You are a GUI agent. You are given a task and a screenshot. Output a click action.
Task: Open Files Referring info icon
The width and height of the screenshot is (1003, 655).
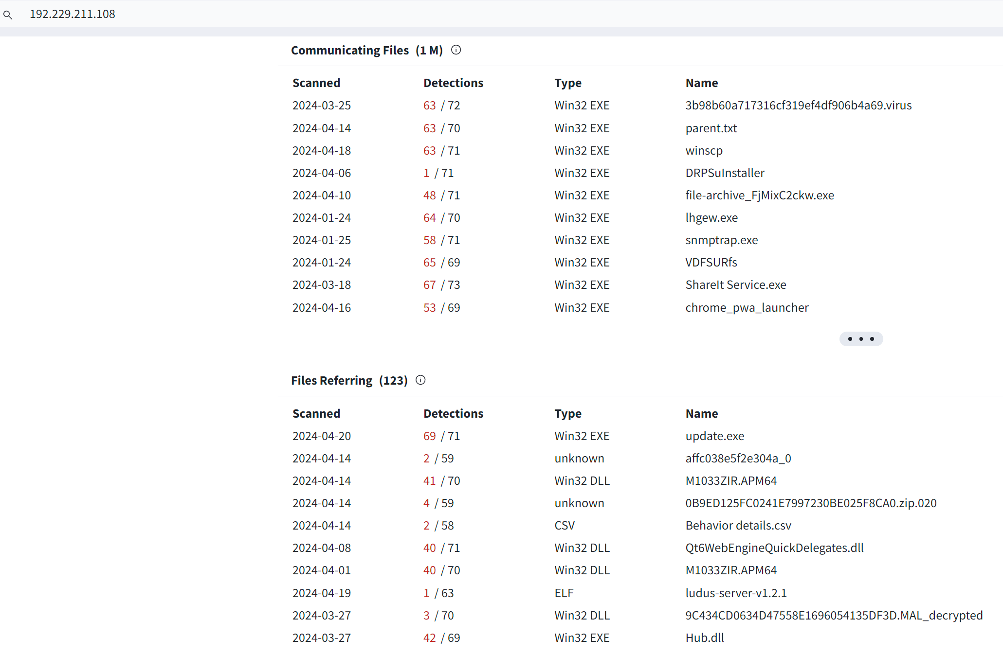[x=420, y=380]
